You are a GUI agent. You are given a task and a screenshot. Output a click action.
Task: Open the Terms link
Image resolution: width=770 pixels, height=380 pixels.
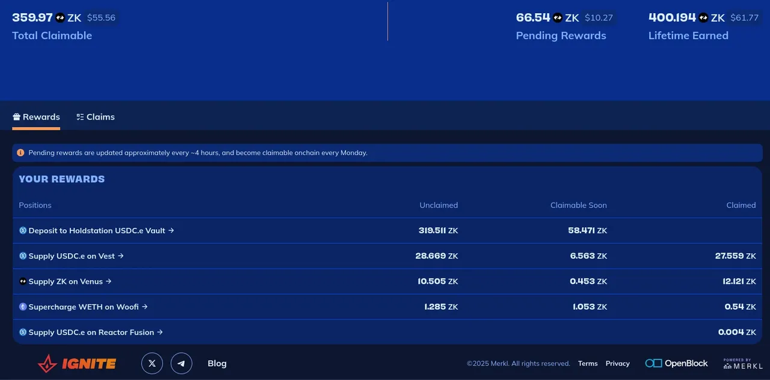tap(588, 363)
